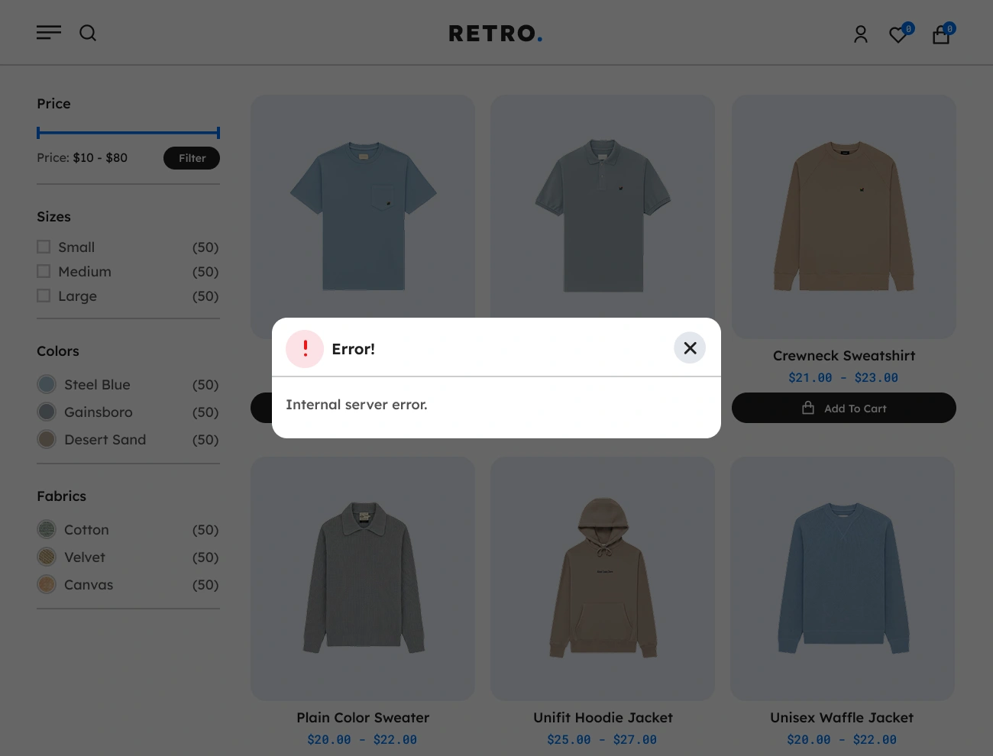The image size is (993, 756).
Task: Open the Crewneck Sweatshirt product title
Action: pyautogui.click(x=844, y=356)
